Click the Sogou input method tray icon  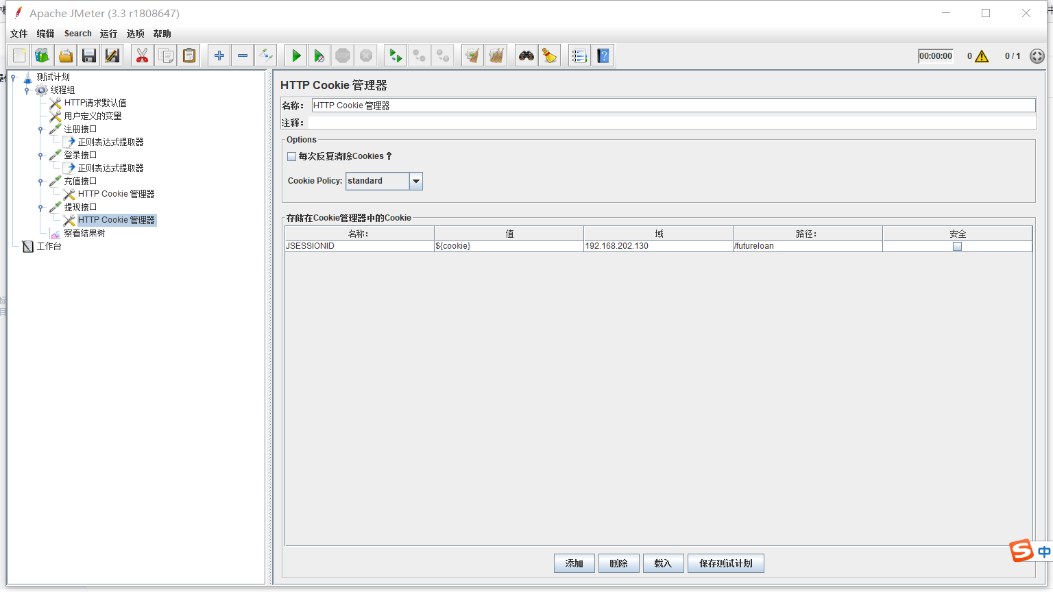point(1021,551)
